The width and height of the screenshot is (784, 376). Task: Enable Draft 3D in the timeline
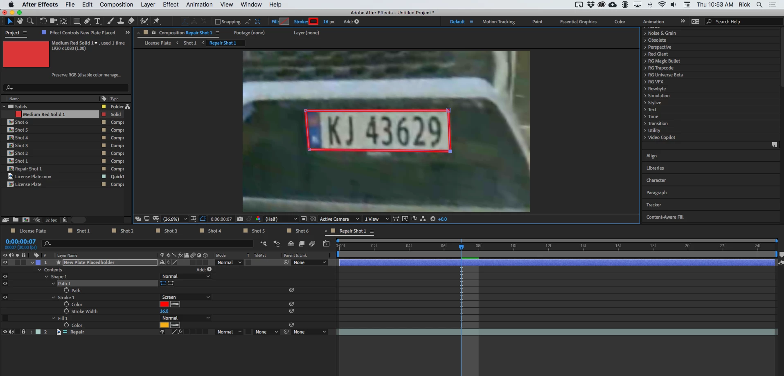point(277,244)
